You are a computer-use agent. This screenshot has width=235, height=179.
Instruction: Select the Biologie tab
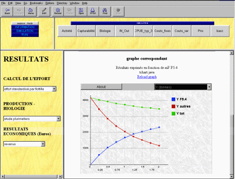(105, 31)
